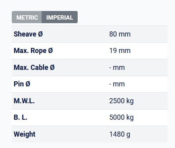Select the Weight row label

[x=25, y=134]
